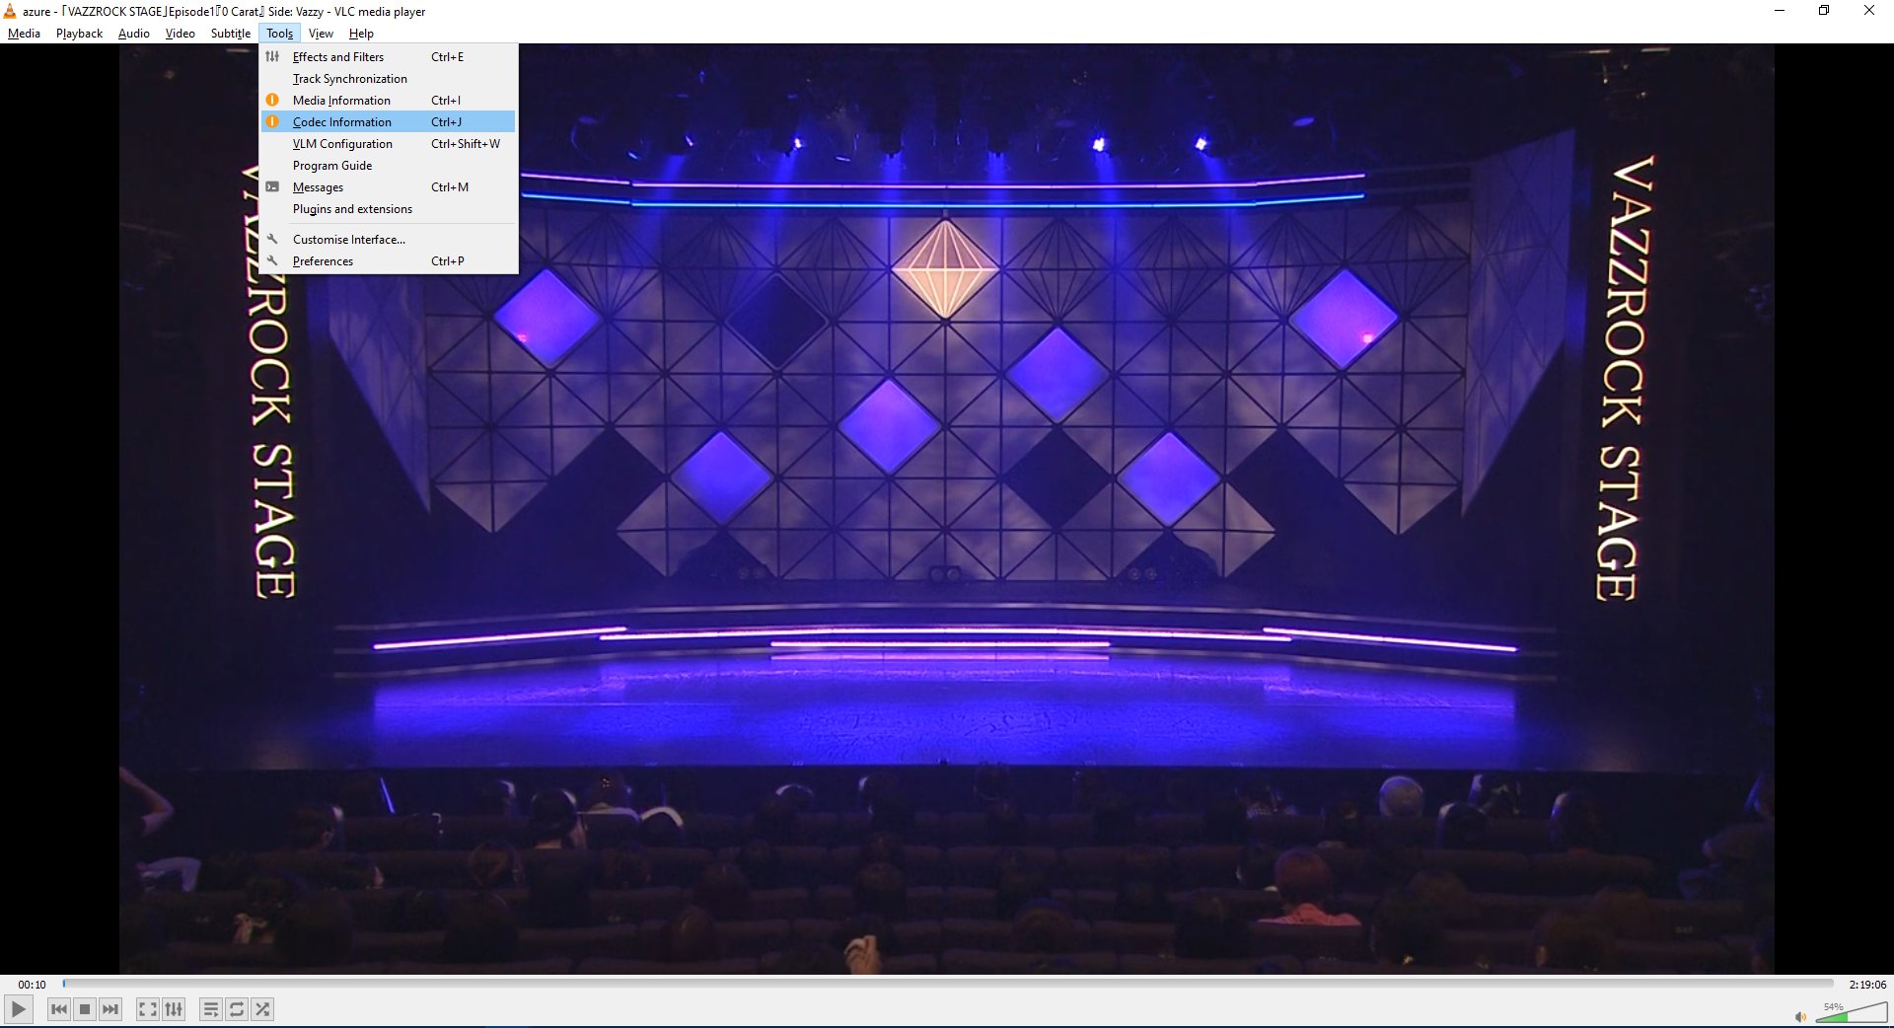Toggle the playlist view
1894x1028 pixels.
click(211, 1009)
